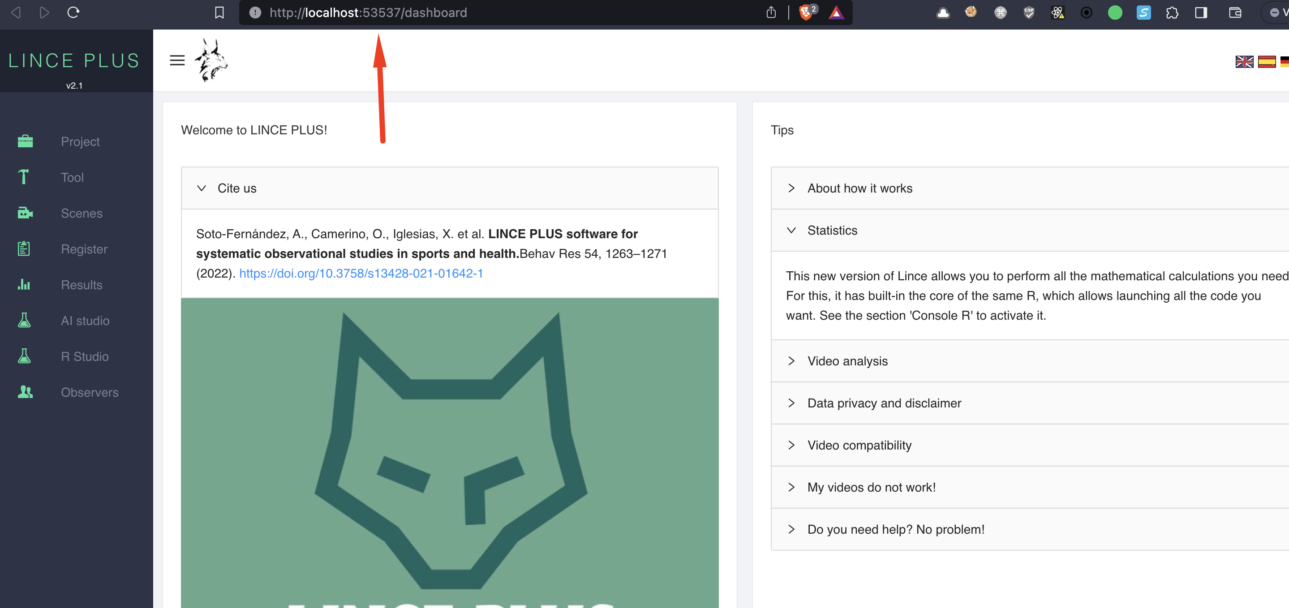Click the cloud extension icon in toolbar
The image size is (1289, 608).
coord(943,13)
